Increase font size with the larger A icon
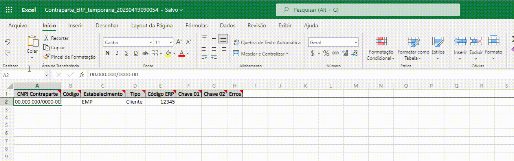The width and height of the screenshot is (514, 161). [179, 42]
